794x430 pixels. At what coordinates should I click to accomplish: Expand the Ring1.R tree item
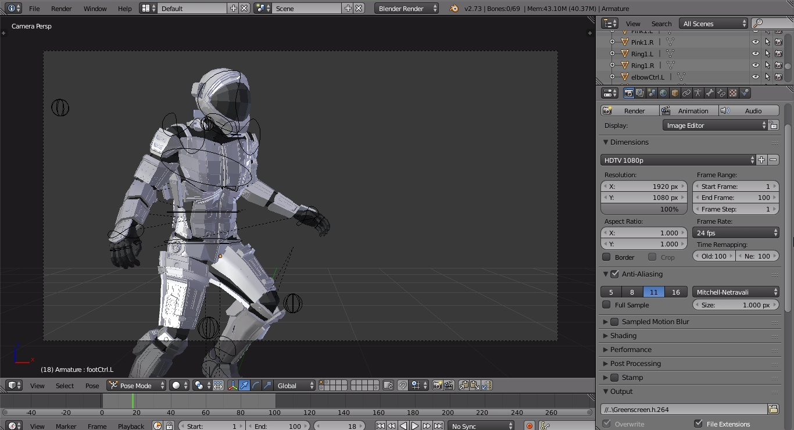[612, 65]
